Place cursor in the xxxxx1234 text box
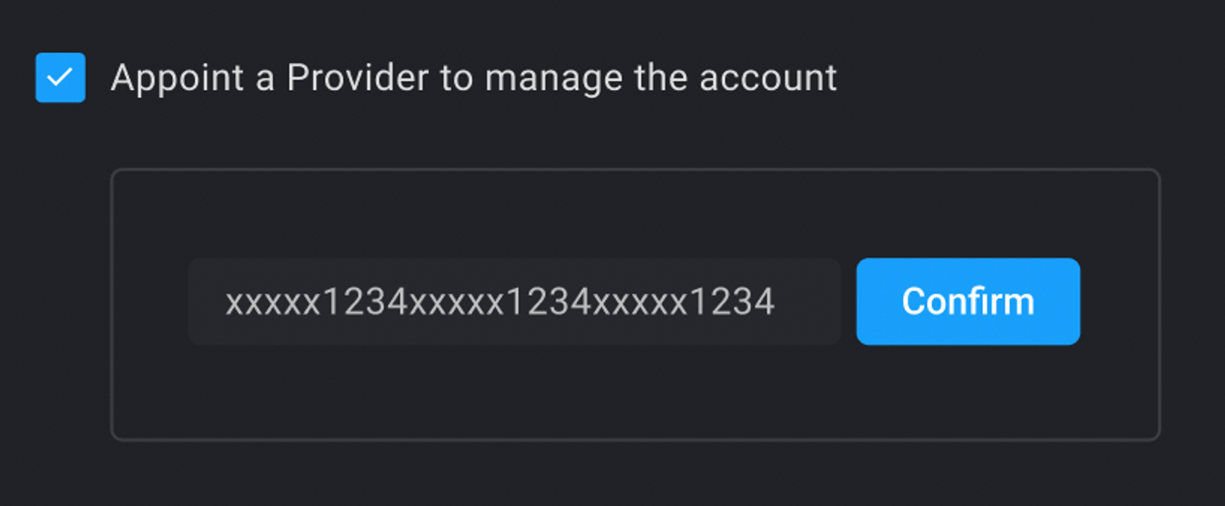 pyautogui.click(x=514, y=301)
